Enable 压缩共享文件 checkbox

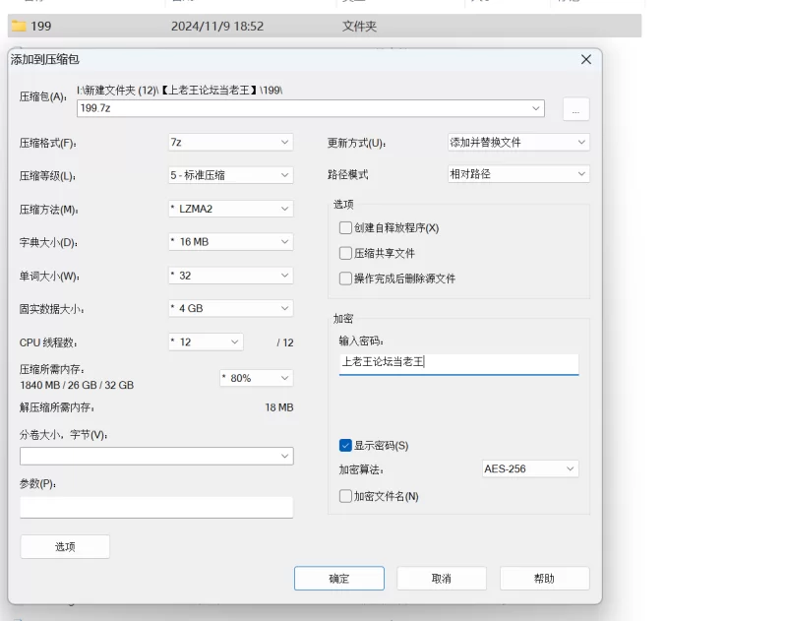tap(345, 253)
